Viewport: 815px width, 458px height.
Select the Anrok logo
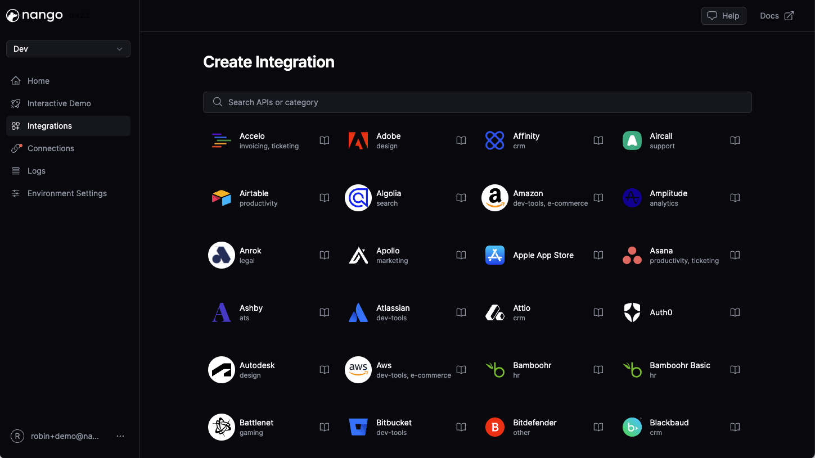point(222,255)
